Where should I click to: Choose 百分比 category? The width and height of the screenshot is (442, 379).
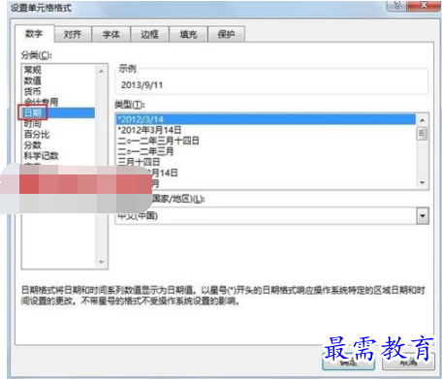pos(59,134)
